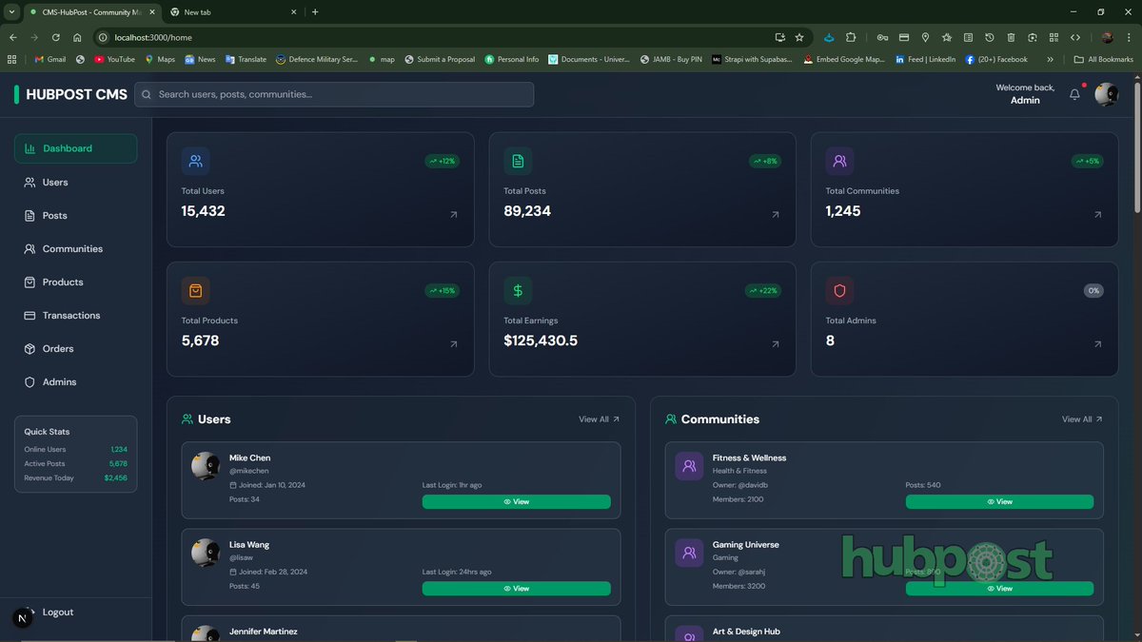
Task: Click the Total Admins shield icon
Action: pyautogui.click(x=839, y=290)
